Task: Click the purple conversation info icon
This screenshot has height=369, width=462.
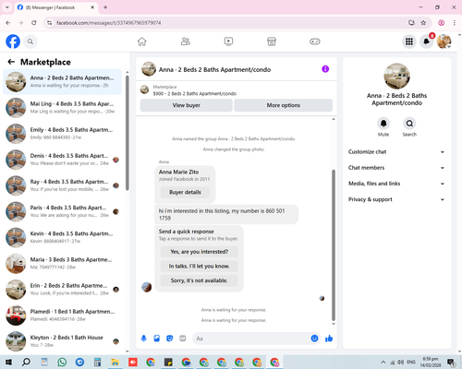Action: 325,69
